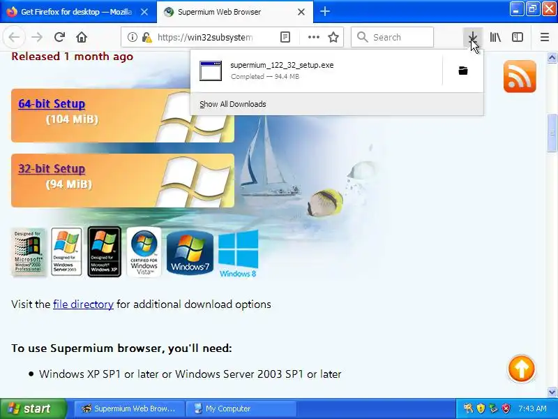Click the insecure connection lock warning icon
The height and width of the screenshot is (419, 558).
click(x=146, y=38)
